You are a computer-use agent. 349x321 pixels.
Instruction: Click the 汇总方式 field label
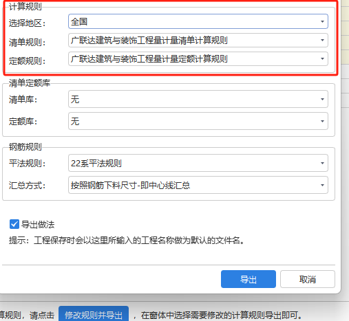click(27, 185)
